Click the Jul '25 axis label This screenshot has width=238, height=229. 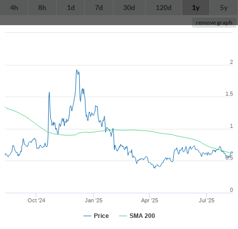pyautogui.click(x=206, y=200)
